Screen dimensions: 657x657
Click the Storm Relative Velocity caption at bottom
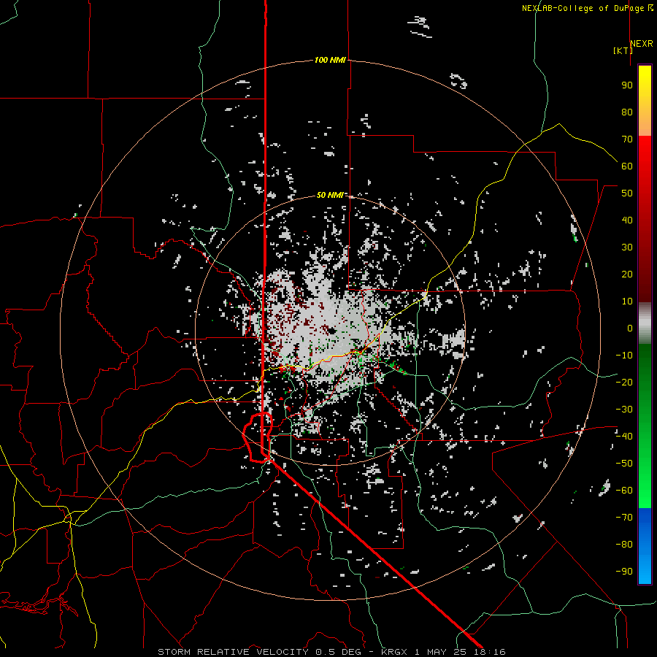331,652
